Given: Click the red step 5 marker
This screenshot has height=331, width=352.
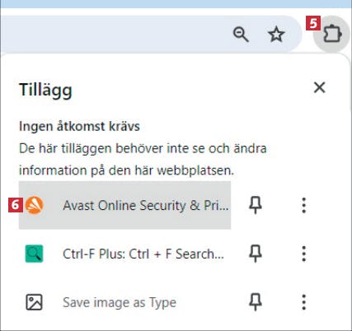Looking at the screenshot, I should (313, 24).
